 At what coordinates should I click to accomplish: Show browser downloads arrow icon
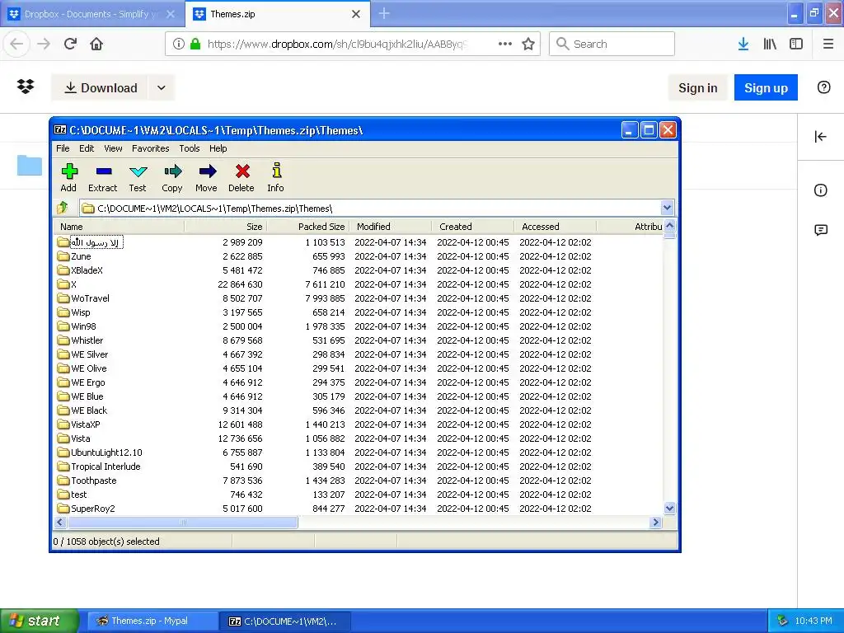743,44
